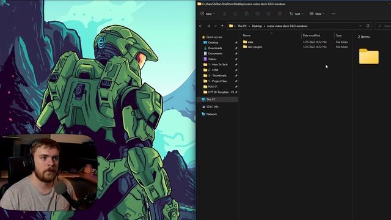Image resolution: width=391 pixels, height=220 pixels.
Task: Click the 2 items count in the details pane
Action: (x=364, y=37)
